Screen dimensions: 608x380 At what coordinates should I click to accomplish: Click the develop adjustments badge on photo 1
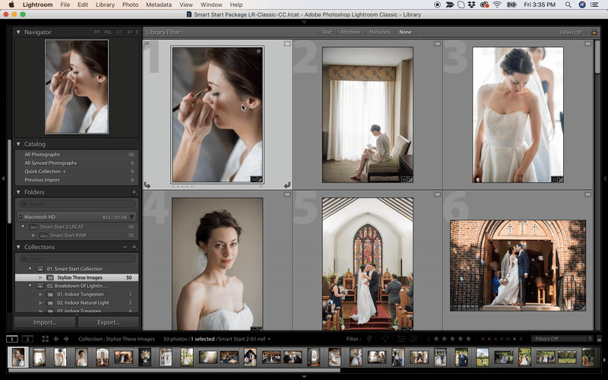point(258,179)
